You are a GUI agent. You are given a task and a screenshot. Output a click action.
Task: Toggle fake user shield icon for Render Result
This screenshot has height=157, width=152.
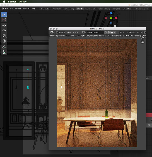105,32
